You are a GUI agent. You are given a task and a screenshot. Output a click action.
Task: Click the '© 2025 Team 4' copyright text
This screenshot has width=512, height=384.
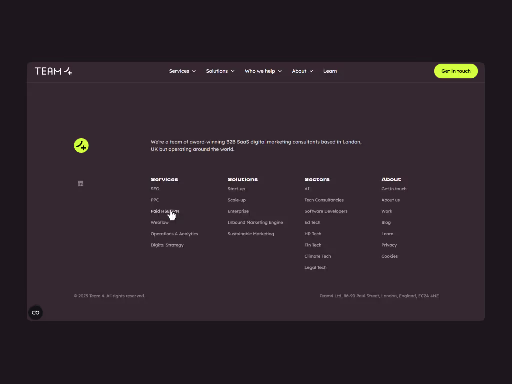pos(109,296)
